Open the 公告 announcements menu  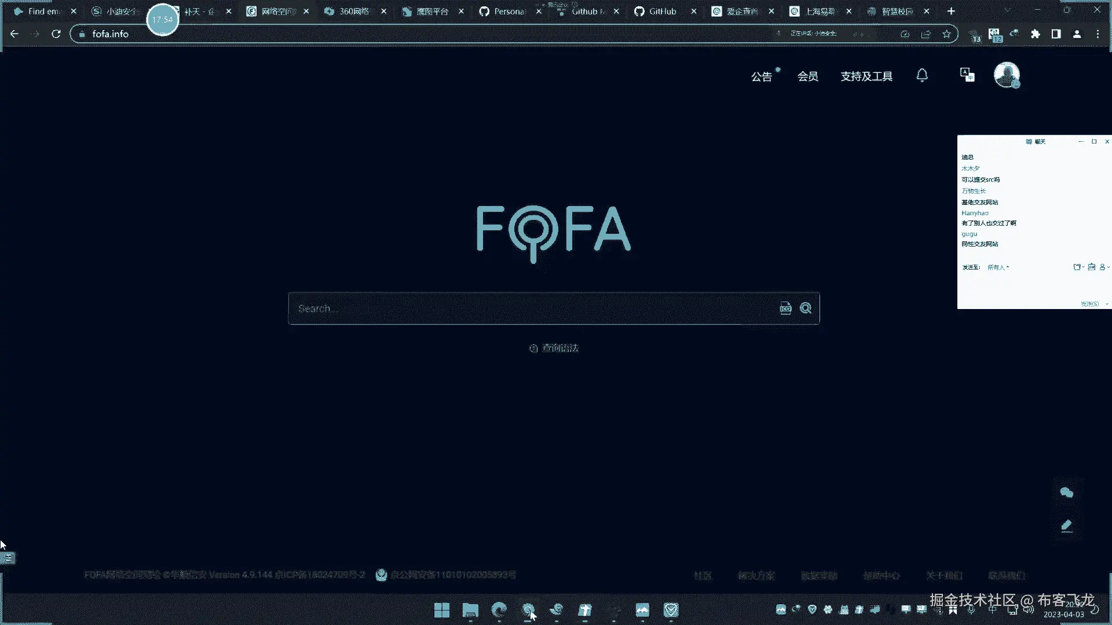point(762,76)
